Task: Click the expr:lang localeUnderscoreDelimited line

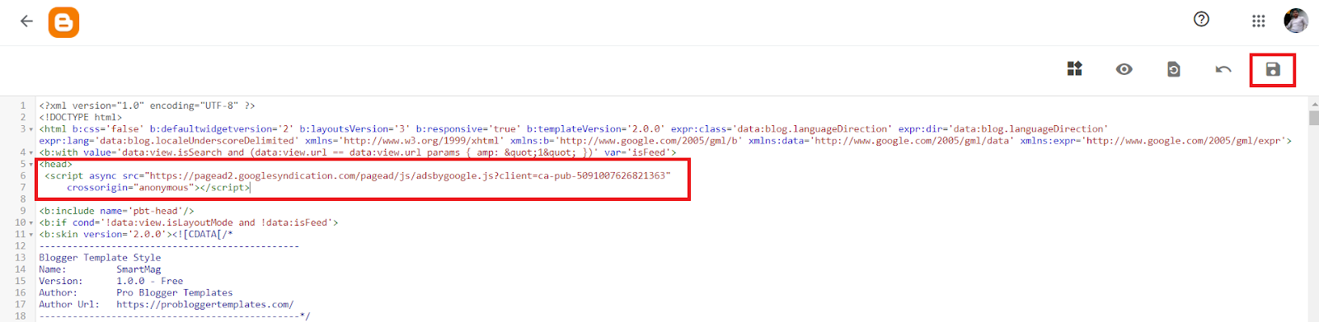Action: (664, 141)
